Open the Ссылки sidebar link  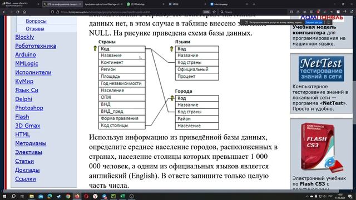pos(26,179)
